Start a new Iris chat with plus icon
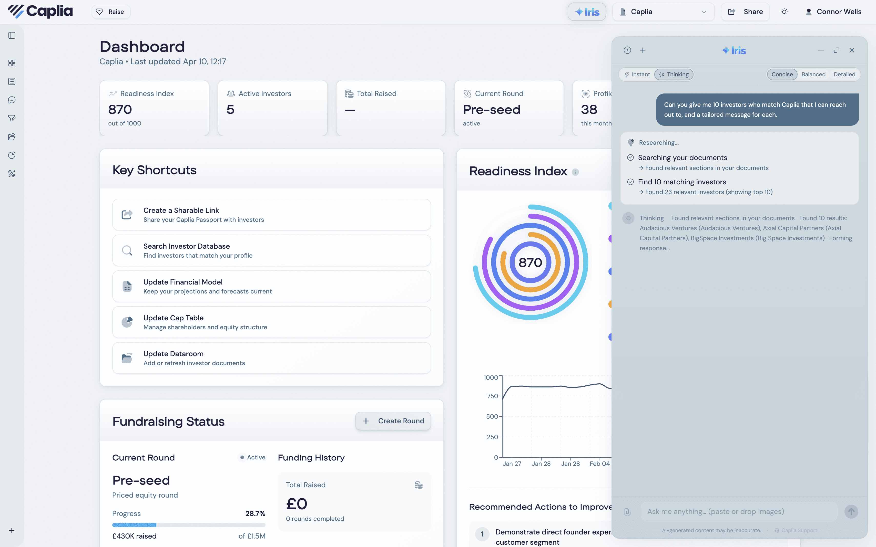The width and height of the screenshot is (876, 547). pos(643,50)
